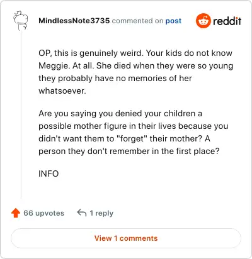Click the word "whatsoever." in the comment
This screenshot has width=252, height=259.
pyautogui.click(x=62, y=91)
